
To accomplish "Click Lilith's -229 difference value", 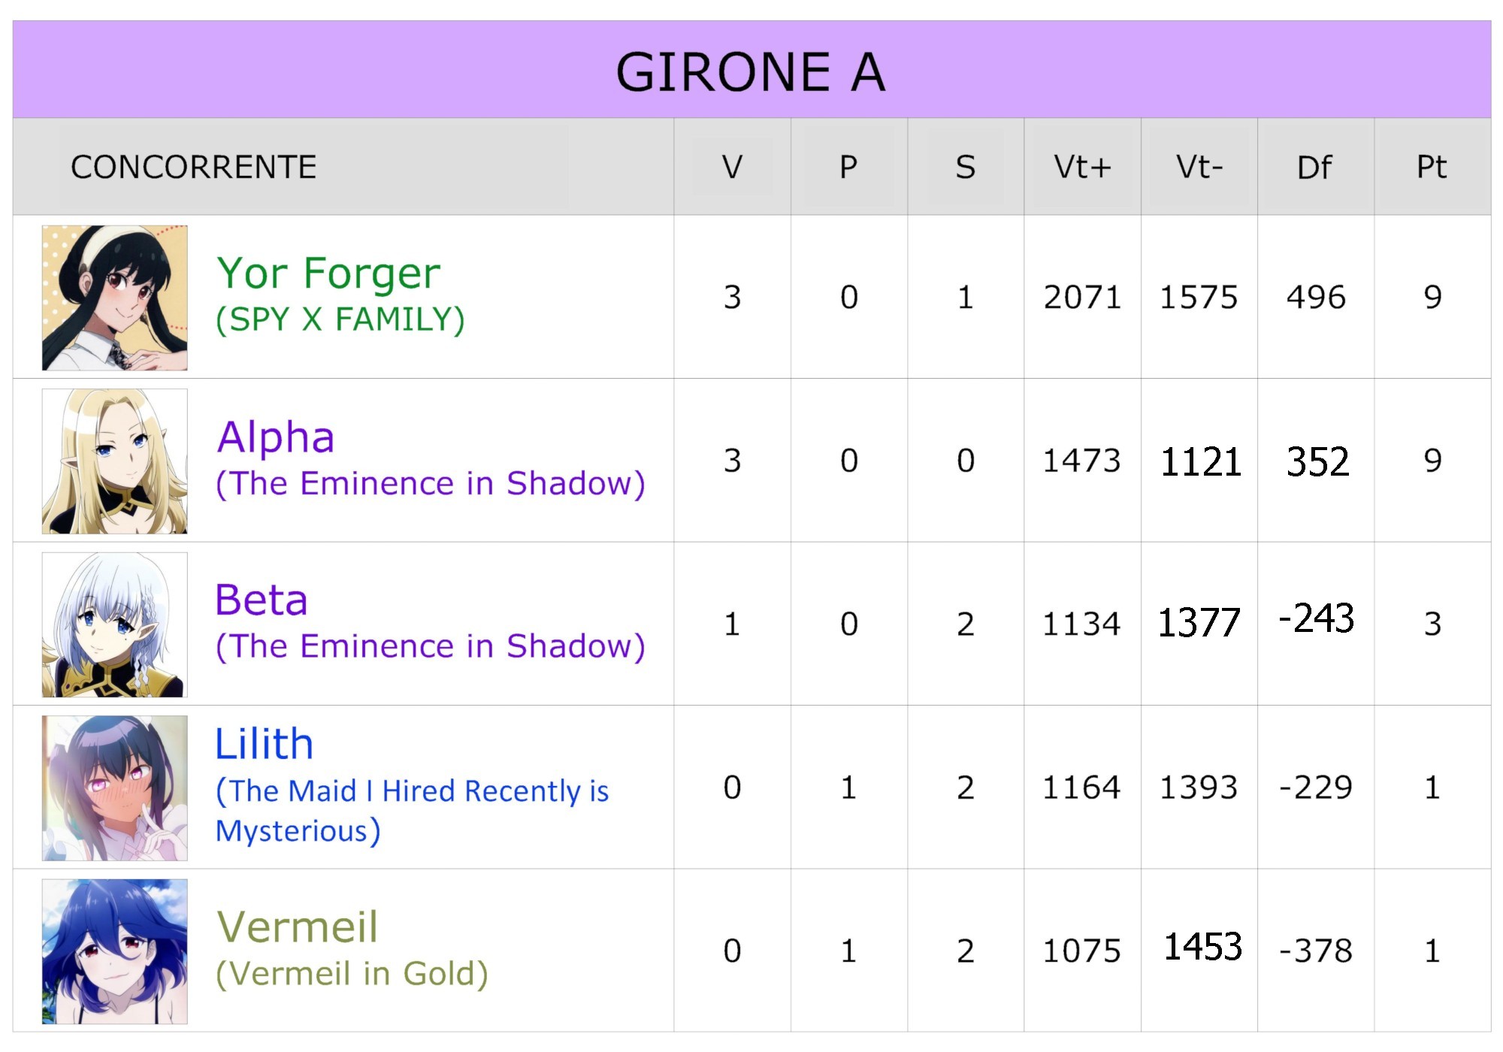I will [1316, 787].
